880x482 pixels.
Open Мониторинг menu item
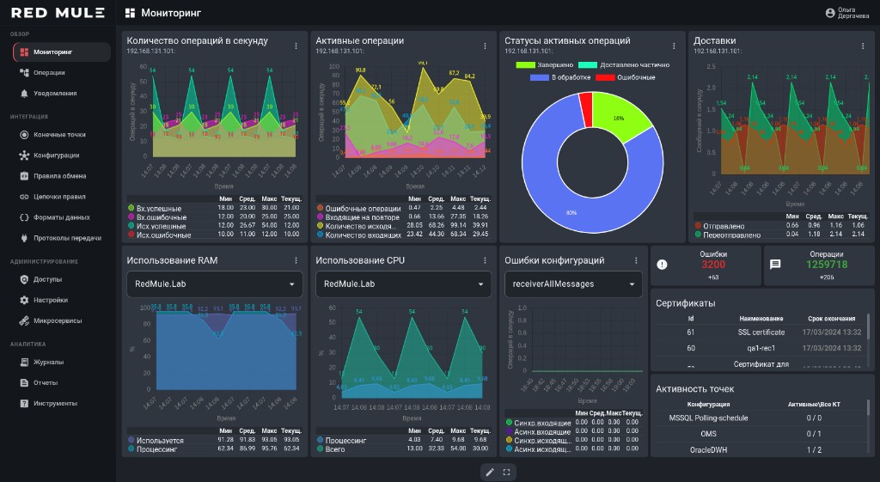62,52
